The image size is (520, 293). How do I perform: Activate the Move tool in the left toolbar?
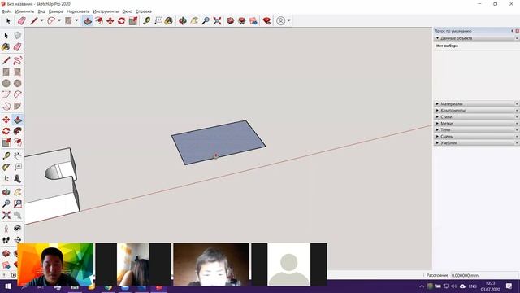pyautogui.click(x=6, y=120)
